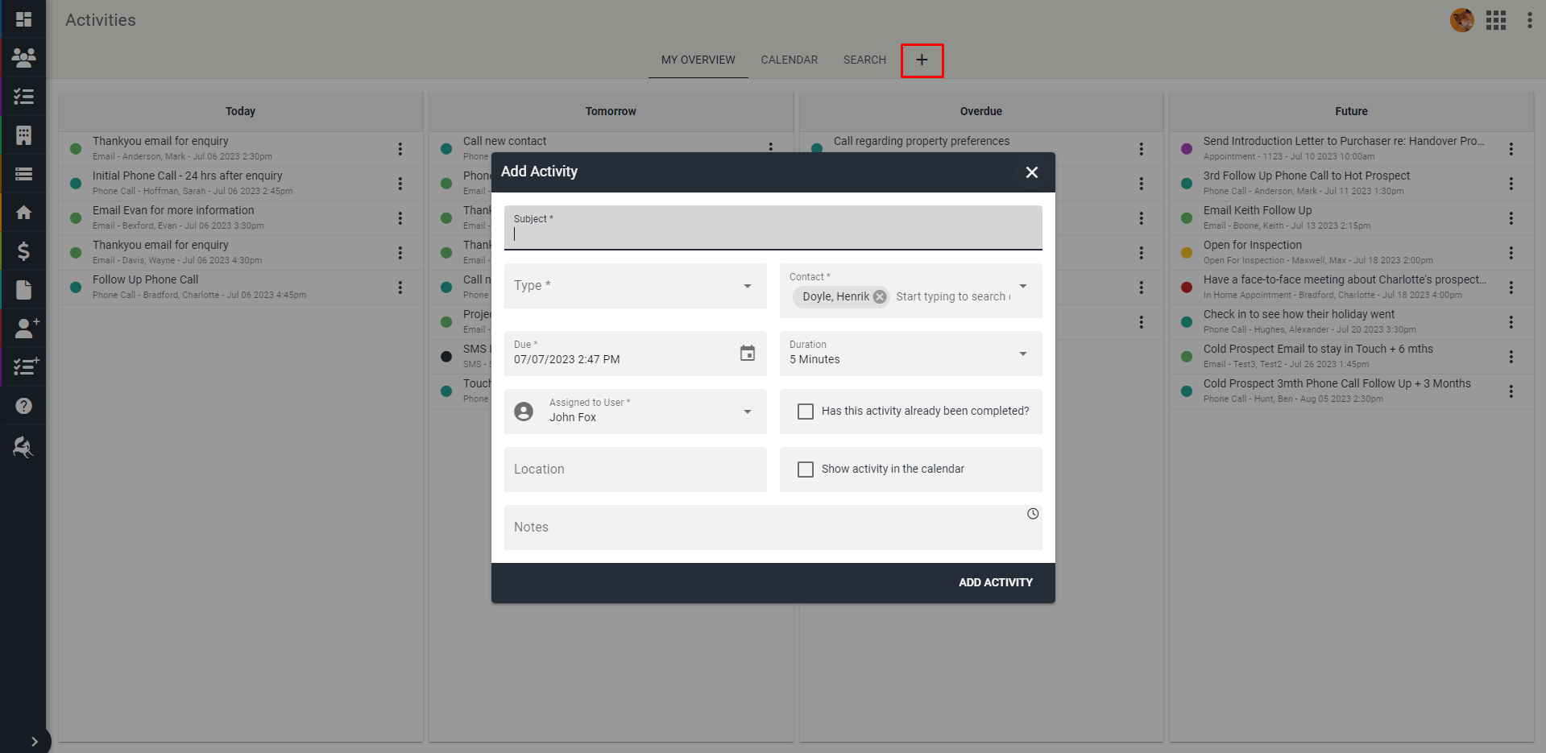Click the add-contact icon in the sidebar

tap(24, 328)
